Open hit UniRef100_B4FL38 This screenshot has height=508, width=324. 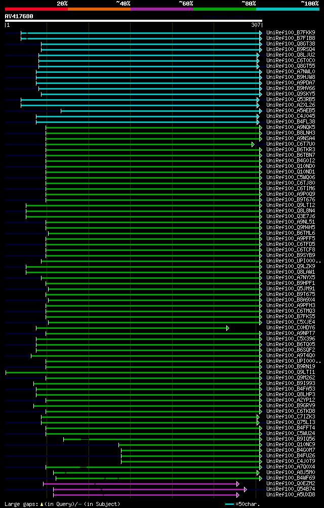291,122
